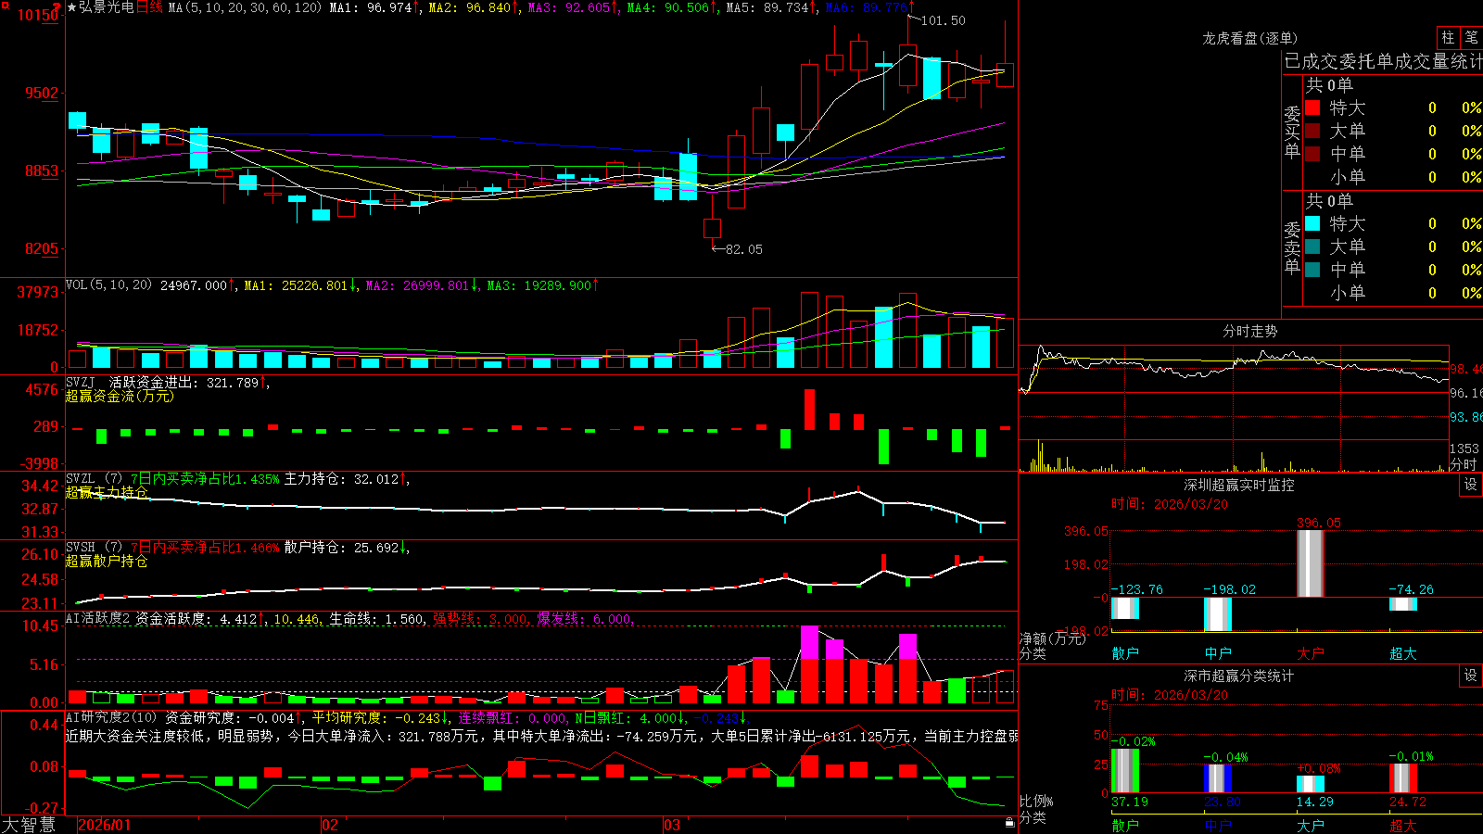
Task: Click the 龙虎看盘(逐单) panel title
Action: 1249,38
